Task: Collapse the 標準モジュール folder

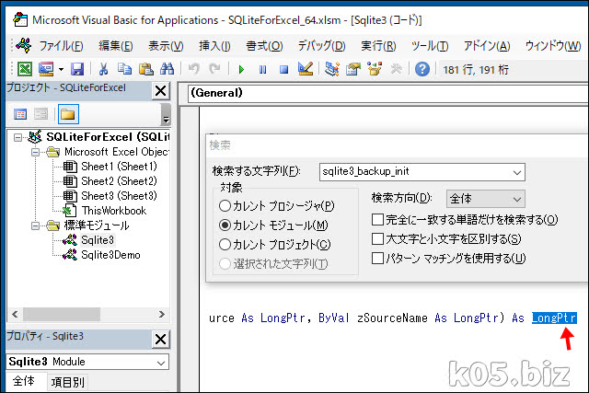Action: tap(35, 225)
